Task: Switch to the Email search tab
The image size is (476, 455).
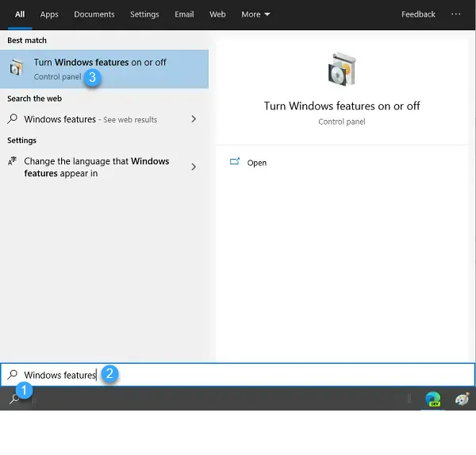Action: (x=184, y=14)
